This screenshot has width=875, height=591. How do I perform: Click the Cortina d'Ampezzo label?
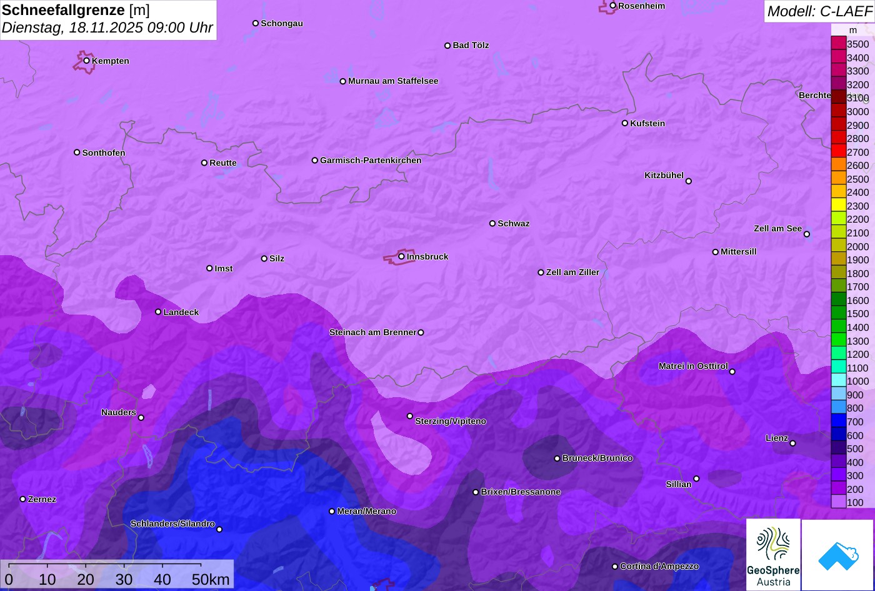(x=659, y=567)
